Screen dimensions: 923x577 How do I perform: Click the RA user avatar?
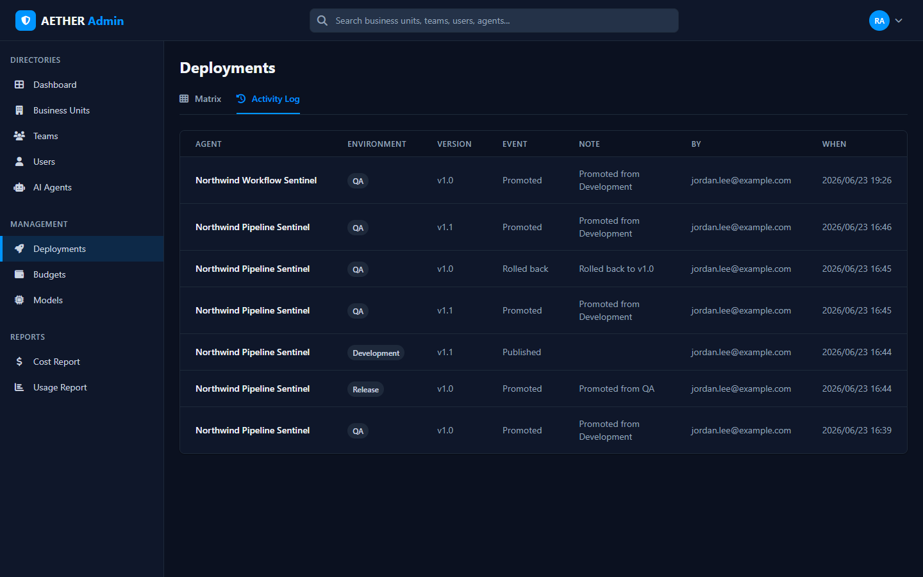[x=879, y=21]
